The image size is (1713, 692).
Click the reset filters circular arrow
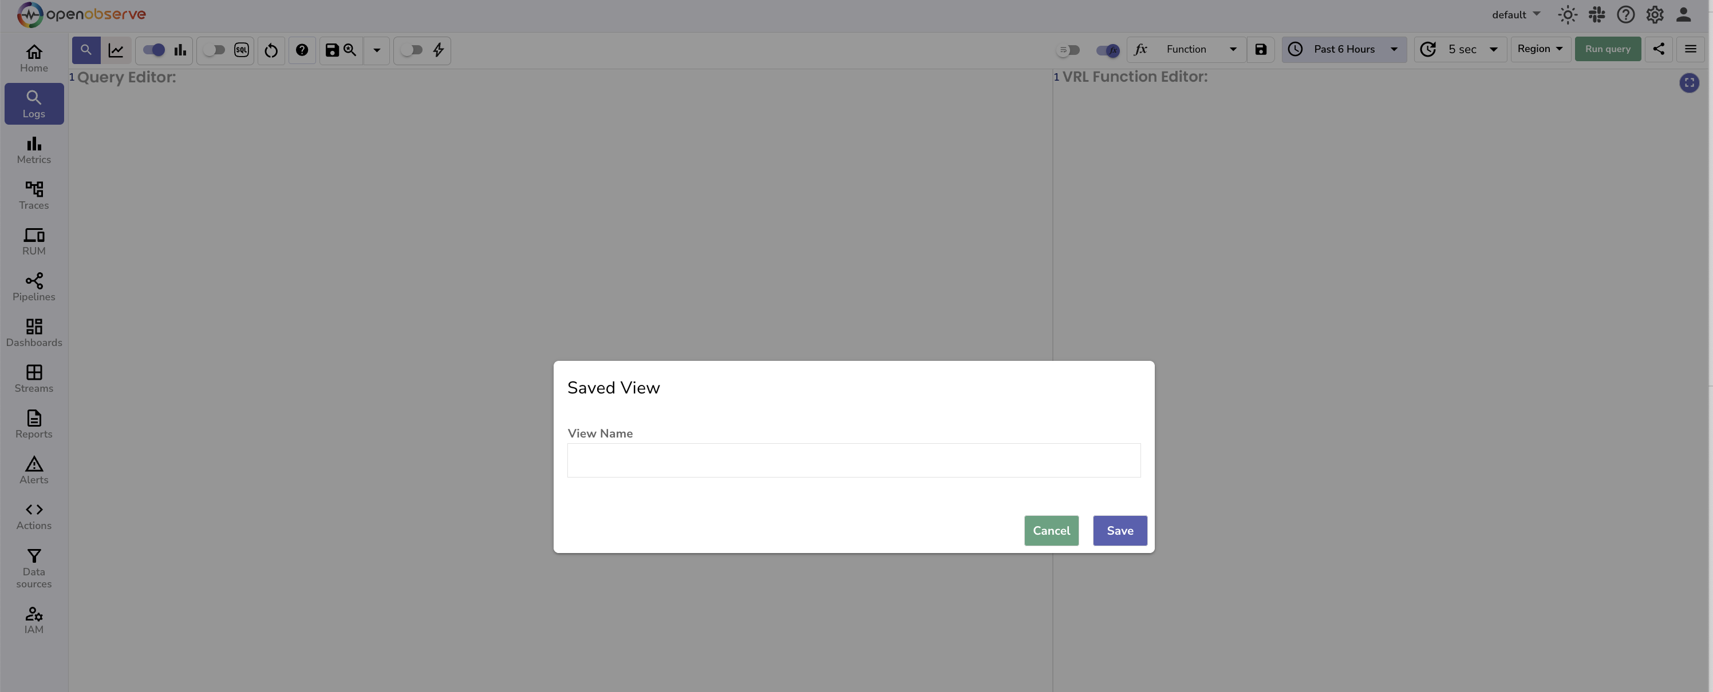271,50
